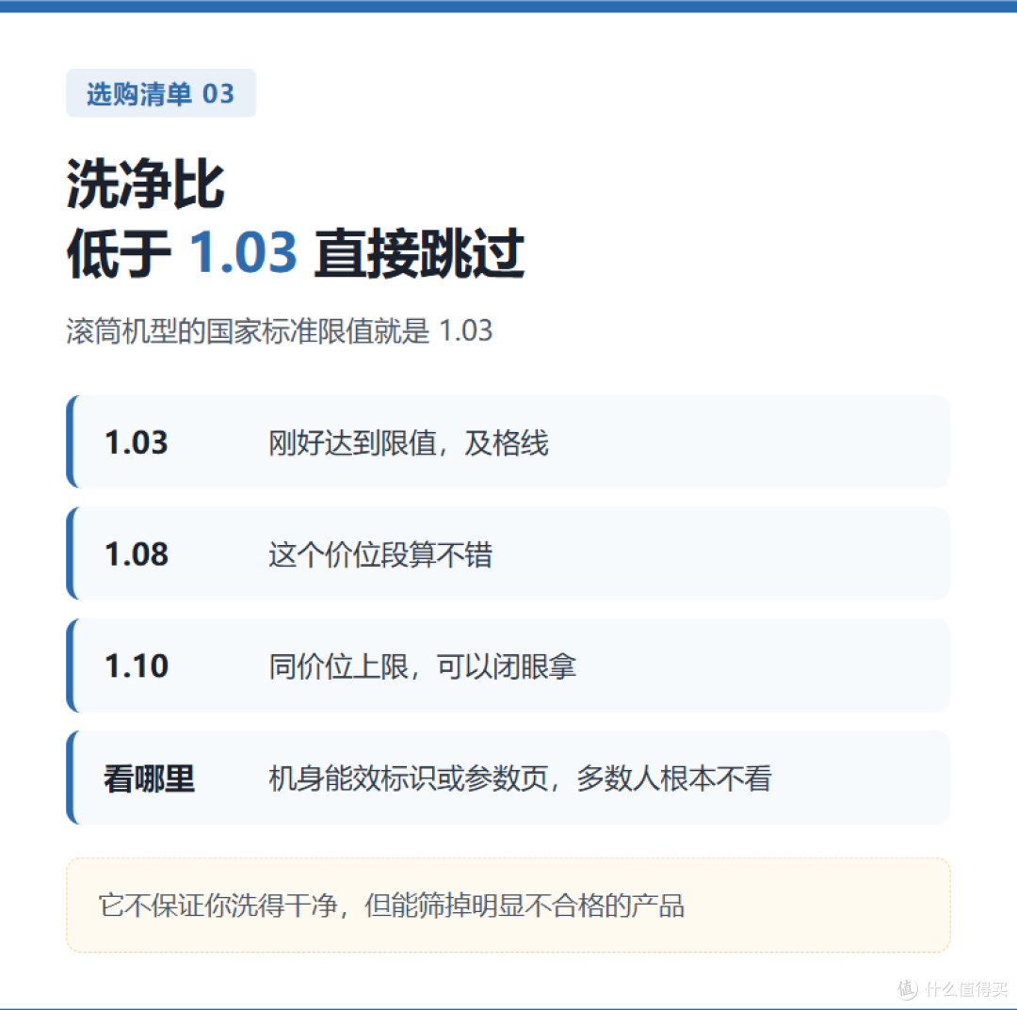Select subtitle 滚筒机型的国家标准限值就是 1.03
Viewport: 1017px width, 1010px height.
pyautogui.click(x=280, y=330)
